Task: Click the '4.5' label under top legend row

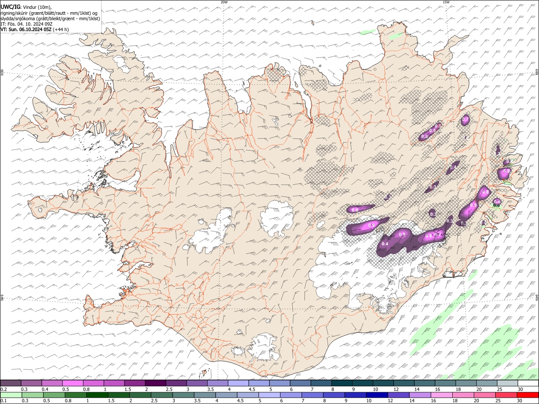Action: click(x=252, y=389)
